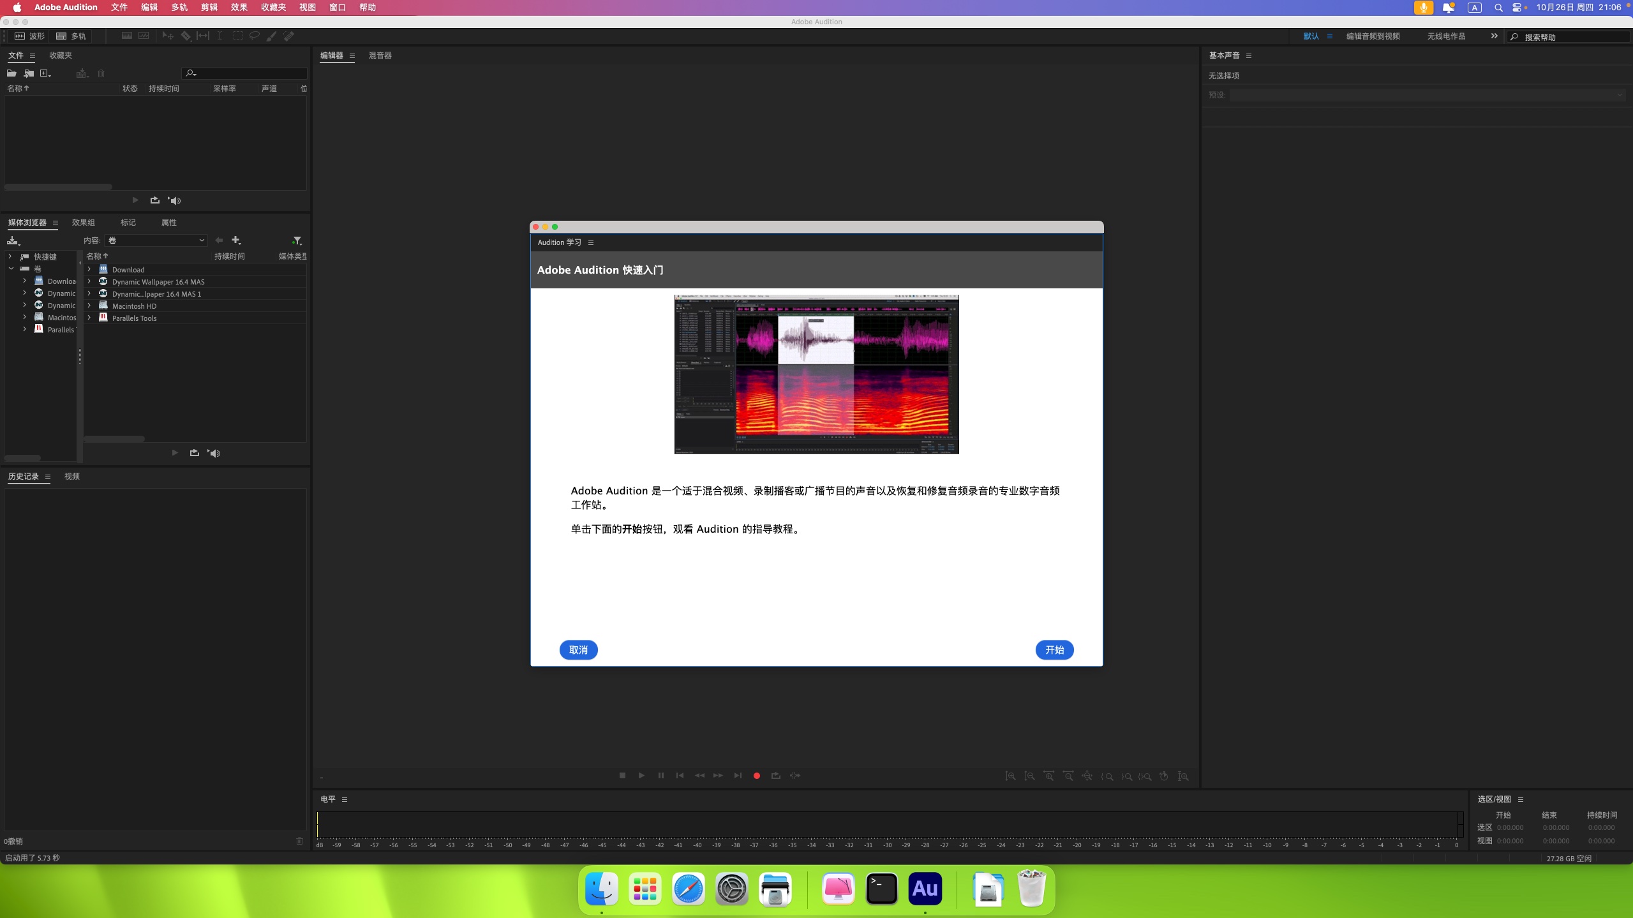Click the search field in Files panel
This screenshot has width=1633, height=918.
coord(244,73)
